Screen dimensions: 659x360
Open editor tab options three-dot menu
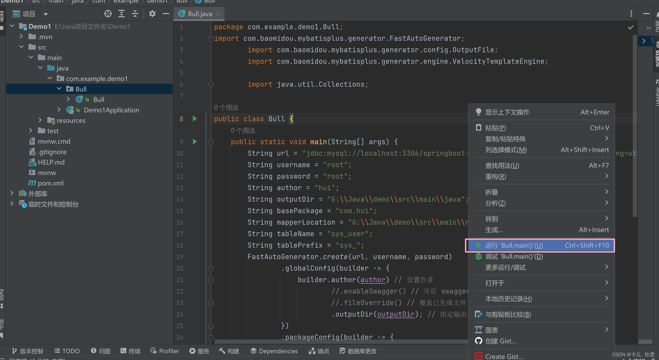pos(631,14)
